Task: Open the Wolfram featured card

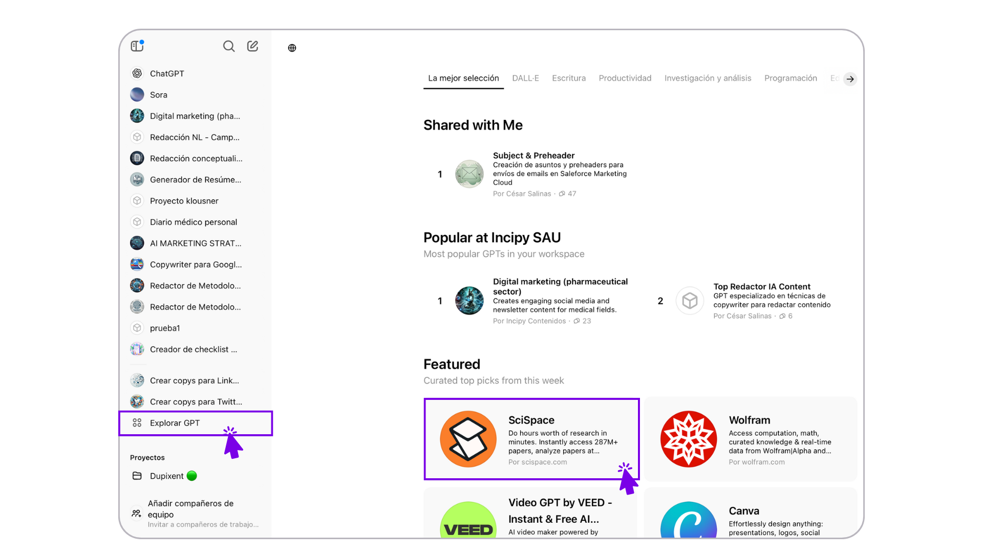Action: point(750,439)
